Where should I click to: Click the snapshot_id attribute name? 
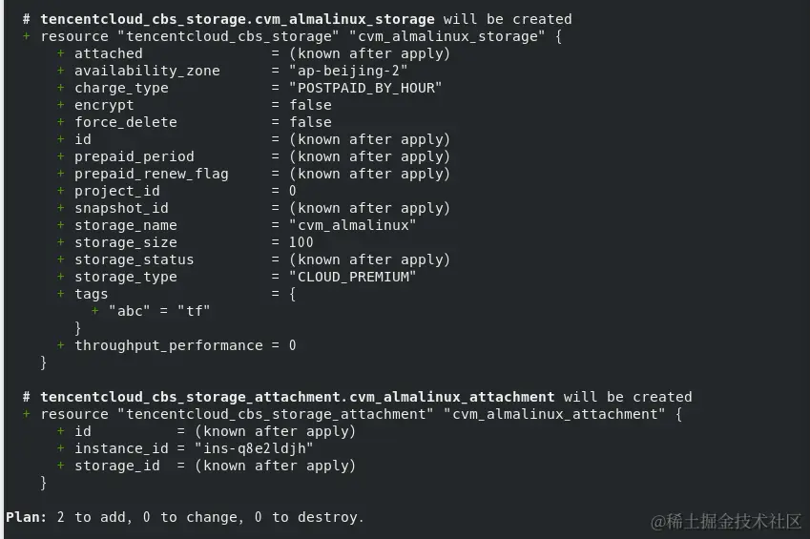121,208
